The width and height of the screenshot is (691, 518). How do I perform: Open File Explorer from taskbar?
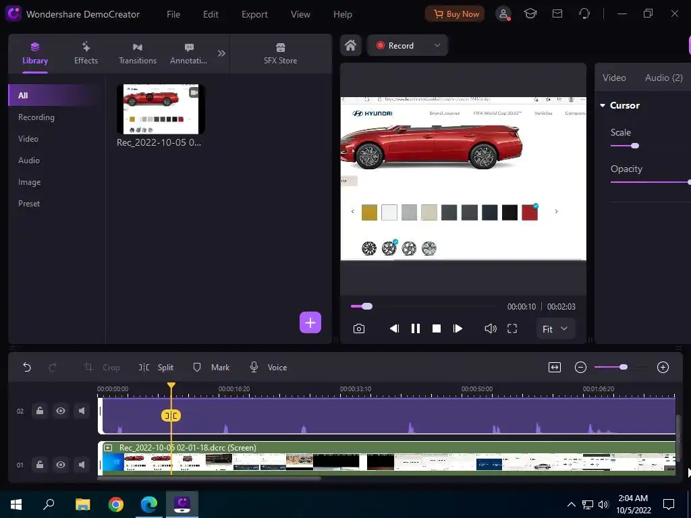coord(82,505)
